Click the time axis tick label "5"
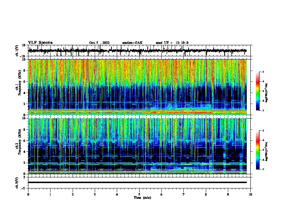The width and height of the screenshot is (282, 218). tap(139, 194)
